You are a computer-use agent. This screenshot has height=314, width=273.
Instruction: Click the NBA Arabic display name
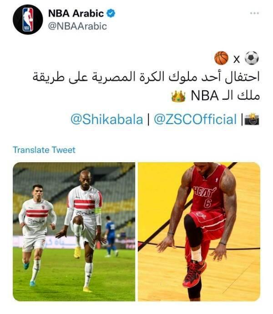pos(76,14)
